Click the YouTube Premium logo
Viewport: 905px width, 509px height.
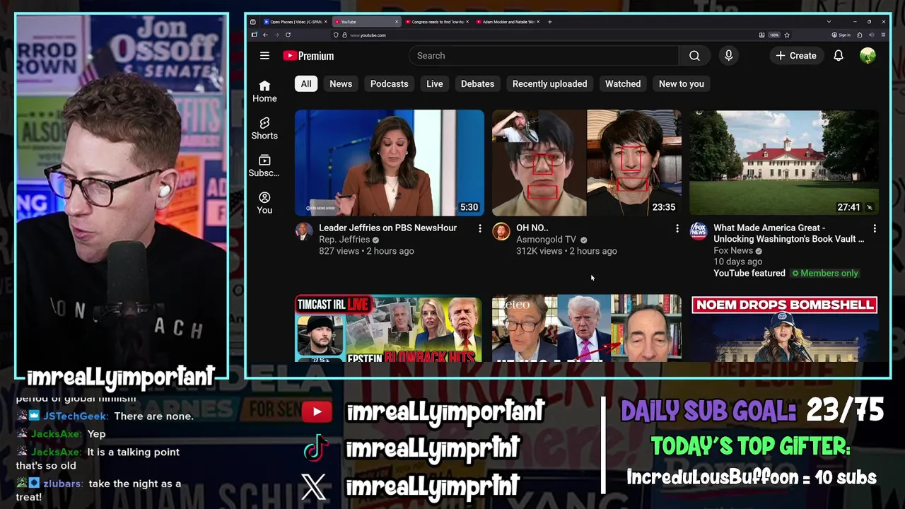(x=308, y=56)
